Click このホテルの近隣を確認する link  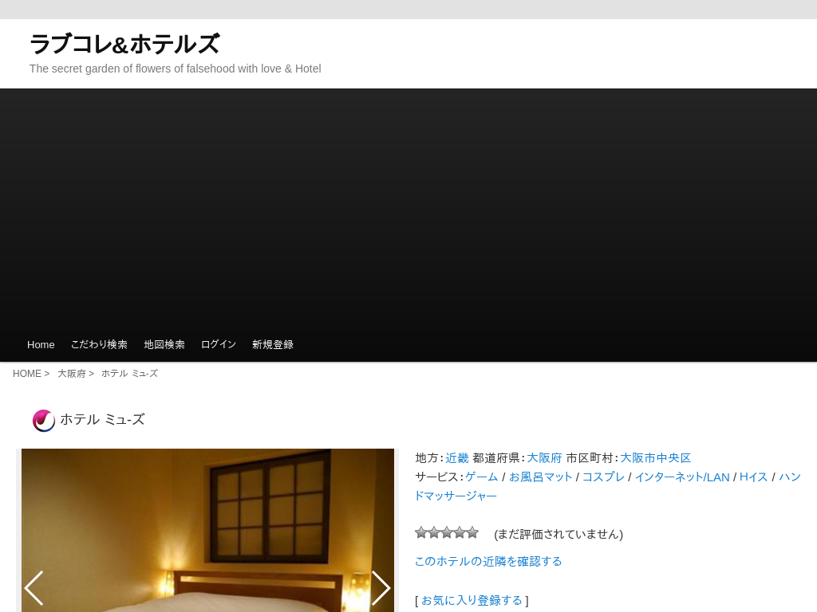coord(488,561)
